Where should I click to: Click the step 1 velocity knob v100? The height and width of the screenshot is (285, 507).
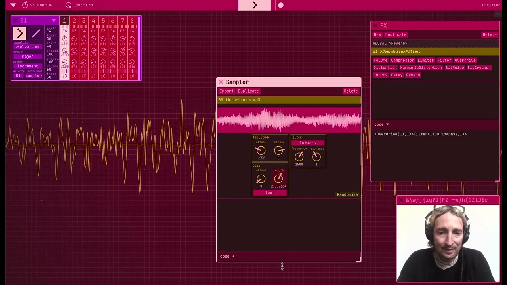tap(65, 51)
